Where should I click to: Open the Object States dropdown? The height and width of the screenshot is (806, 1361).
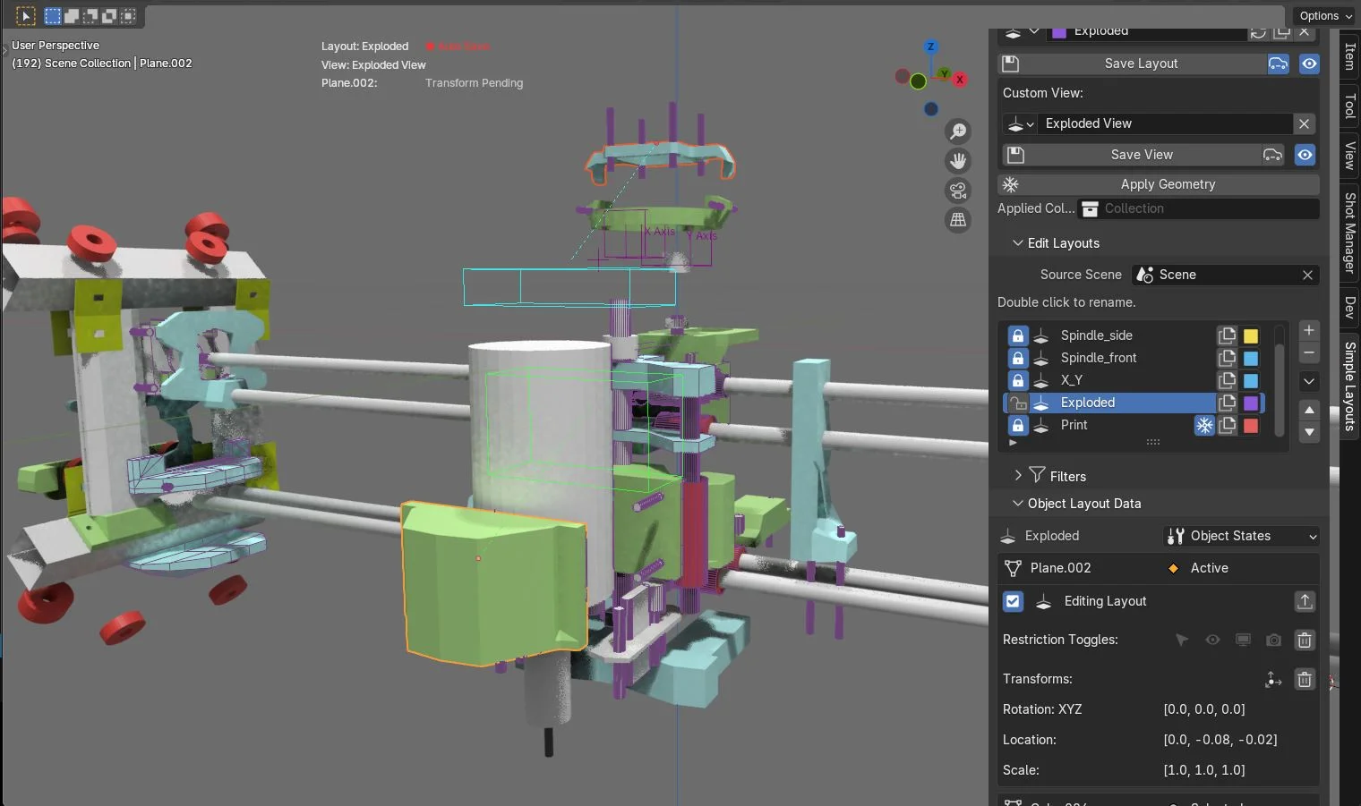pos(1241,536)
